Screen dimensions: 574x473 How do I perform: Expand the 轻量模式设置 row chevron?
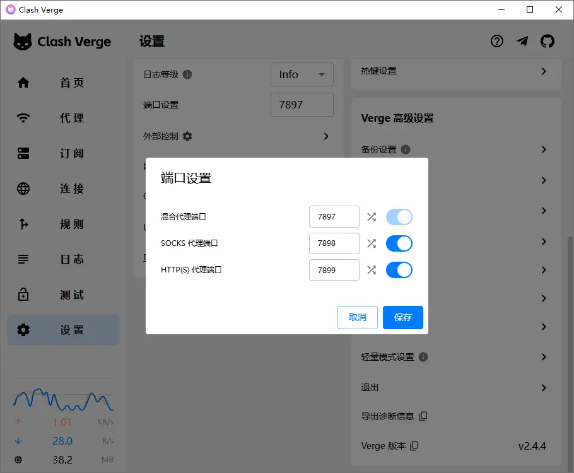click(x=544, y=357)
